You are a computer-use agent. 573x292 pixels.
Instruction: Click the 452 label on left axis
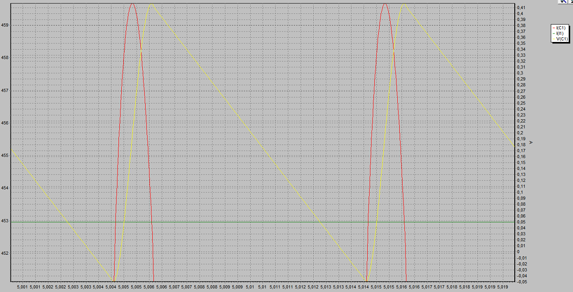pyautogui.click(x=5, y=253)
